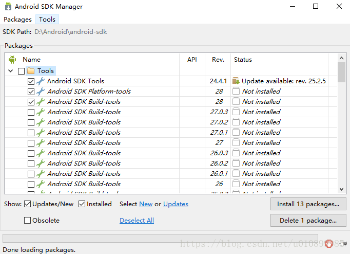Click the red stop-hand icon in status bar
This screenshot has width=350, height=254.
coord(328,243)
